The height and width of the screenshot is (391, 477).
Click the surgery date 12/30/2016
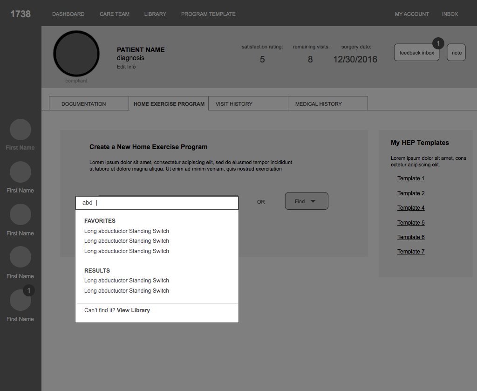355,59
